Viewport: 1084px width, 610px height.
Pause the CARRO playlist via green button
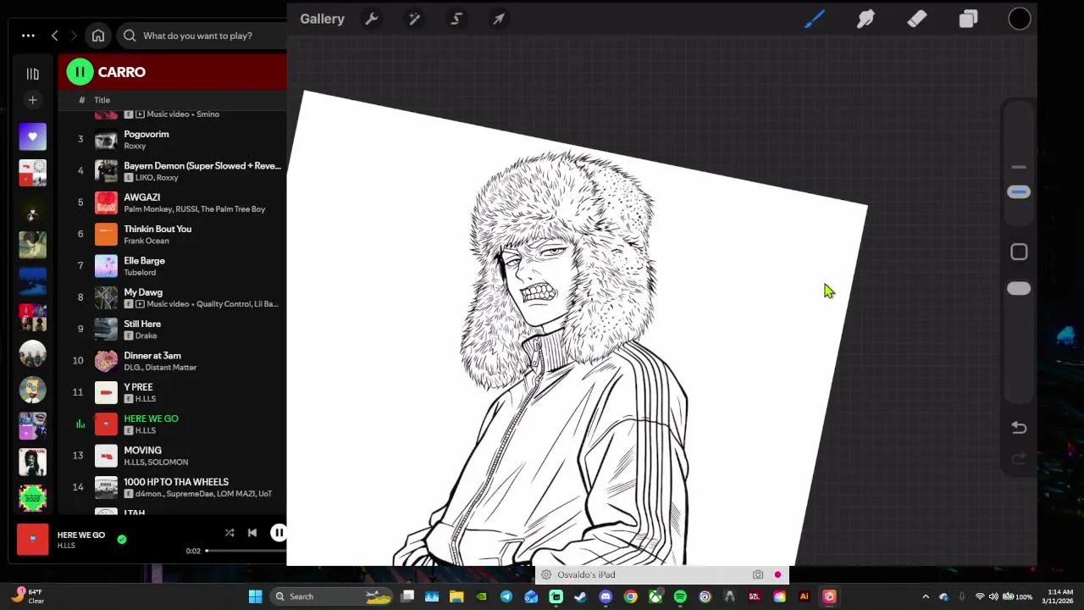(80, 72)
